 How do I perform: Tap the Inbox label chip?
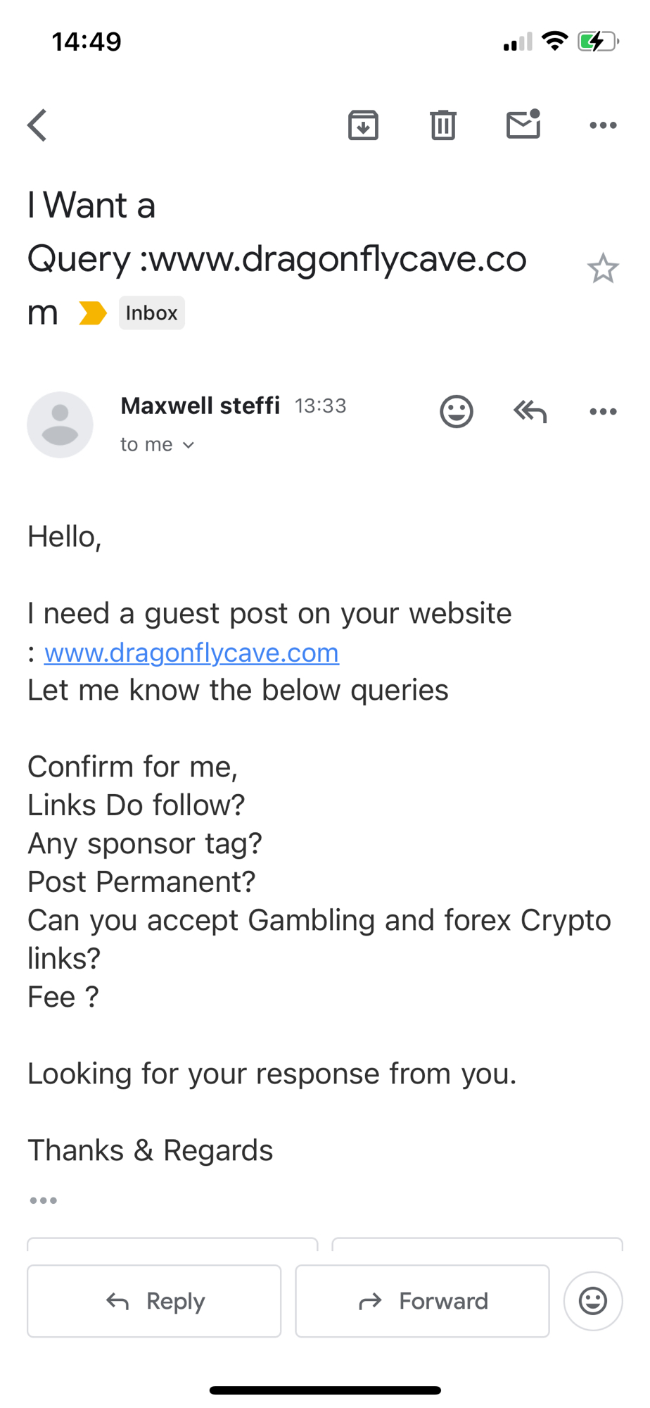(152, 313)
